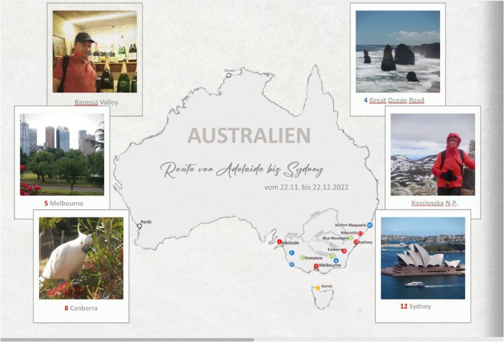Click the horizontal scrollbar at the bottom
This screenshot has height=342, width=504.
127,340
